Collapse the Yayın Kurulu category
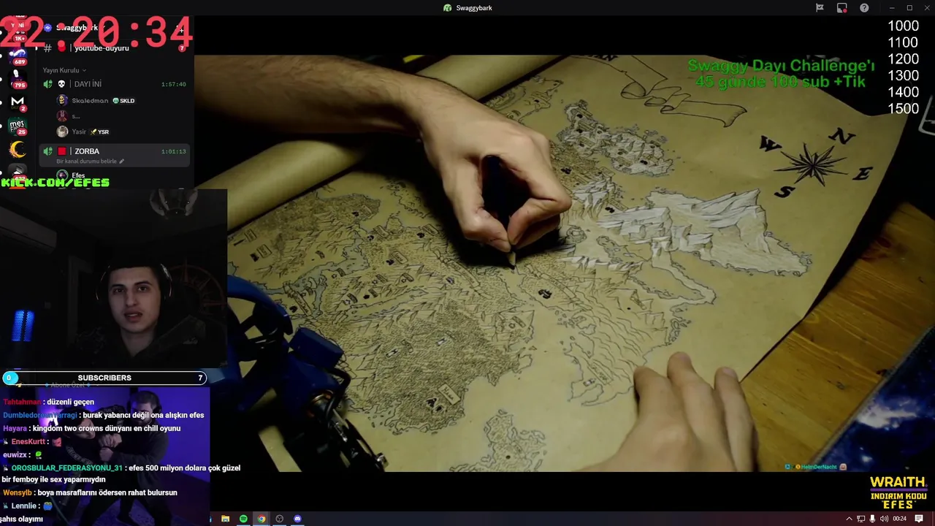Screen dimensions: 935x526 coord(64,70)
